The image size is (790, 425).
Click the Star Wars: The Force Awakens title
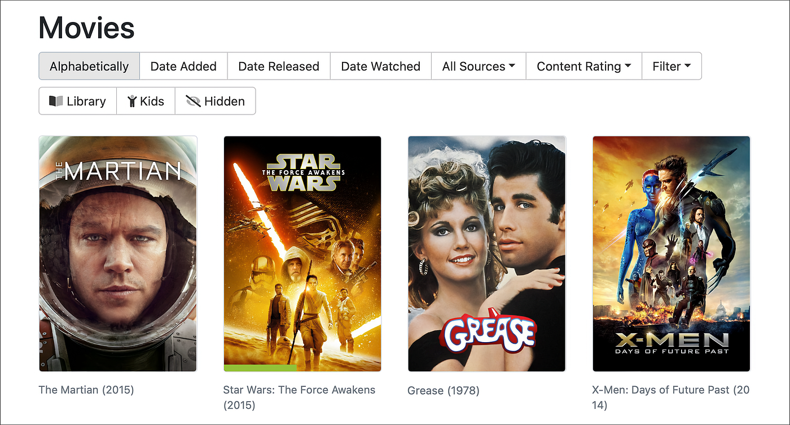[x=299, y=397]
